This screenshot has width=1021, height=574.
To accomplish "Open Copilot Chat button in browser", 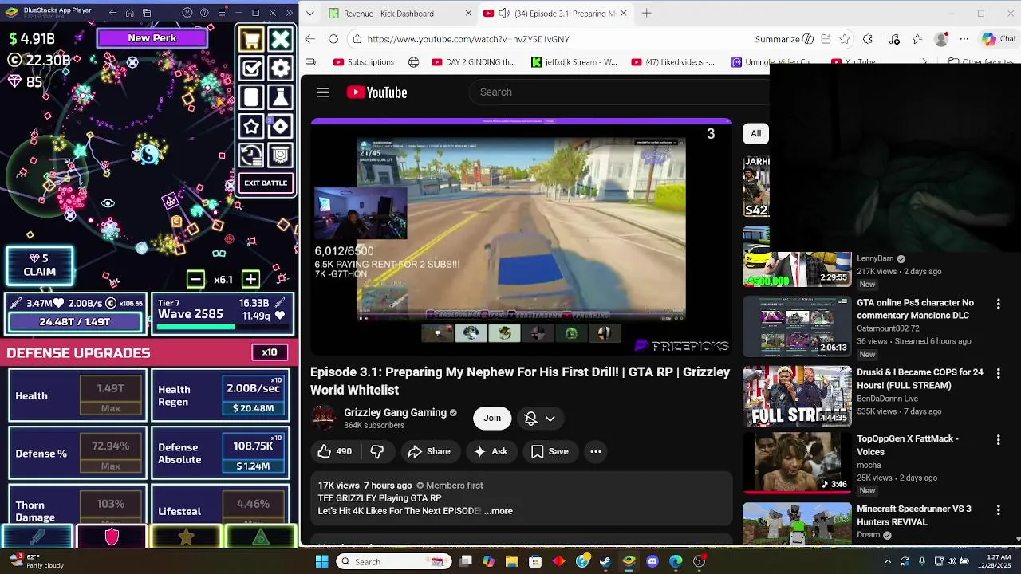I will [1000, 39].
